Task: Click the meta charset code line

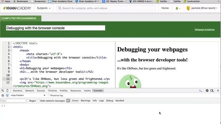Action: [44, 54]
